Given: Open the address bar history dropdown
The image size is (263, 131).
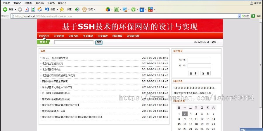Looking at the screenshot, I should pos(239,16).
